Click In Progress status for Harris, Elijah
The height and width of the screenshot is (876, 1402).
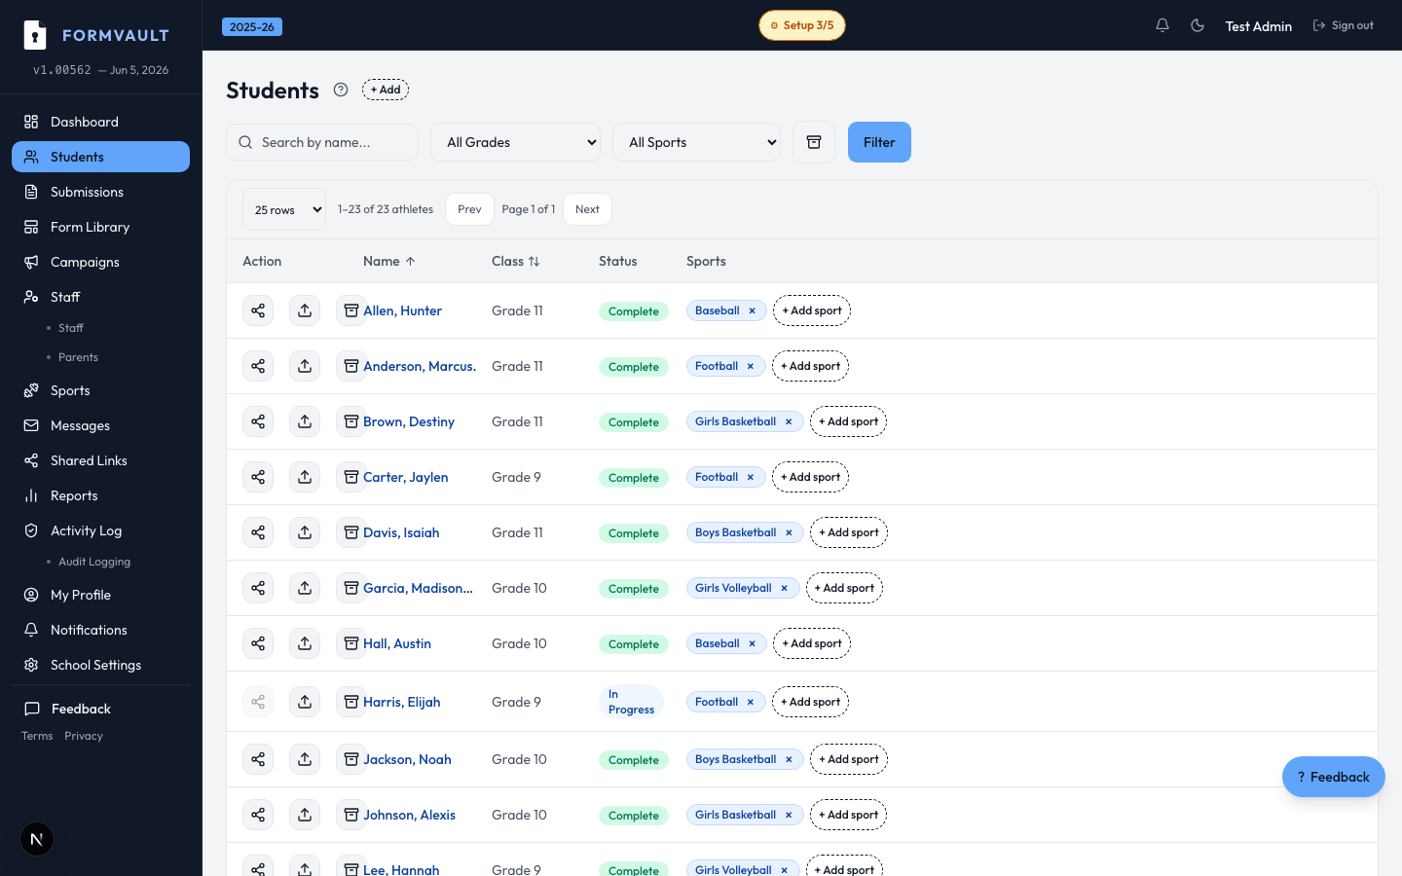[x=631, y=702]
